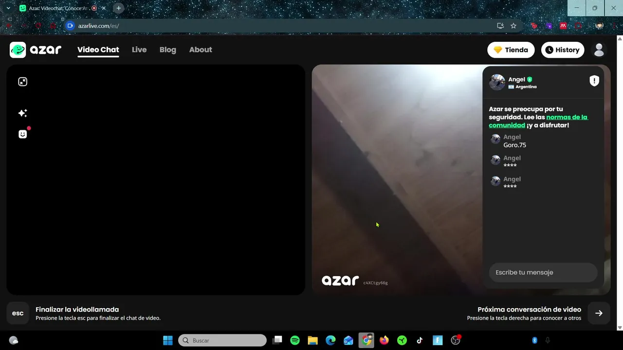The image size is (623, 350).
Task: Click the Argentina country label
Action: [x=526, y=87]
